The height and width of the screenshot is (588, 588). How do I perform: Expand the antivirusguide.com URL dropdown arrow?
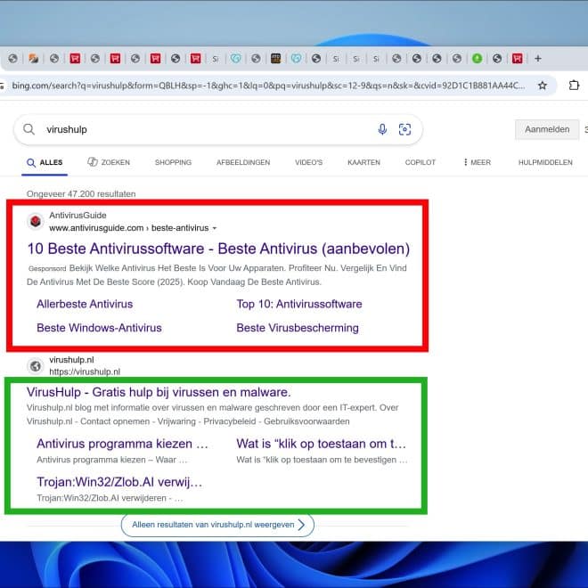(215, 228)
